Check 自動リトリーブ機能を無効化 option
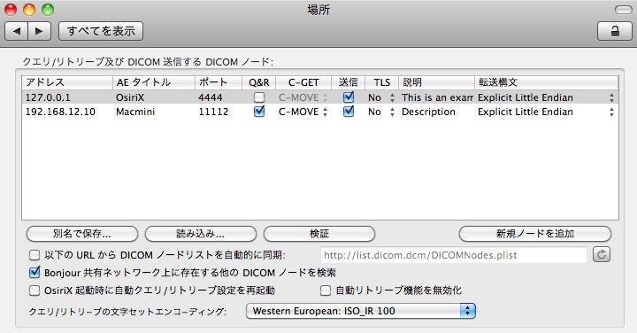Viewport: 637px width, 333px height. (326, 290)
